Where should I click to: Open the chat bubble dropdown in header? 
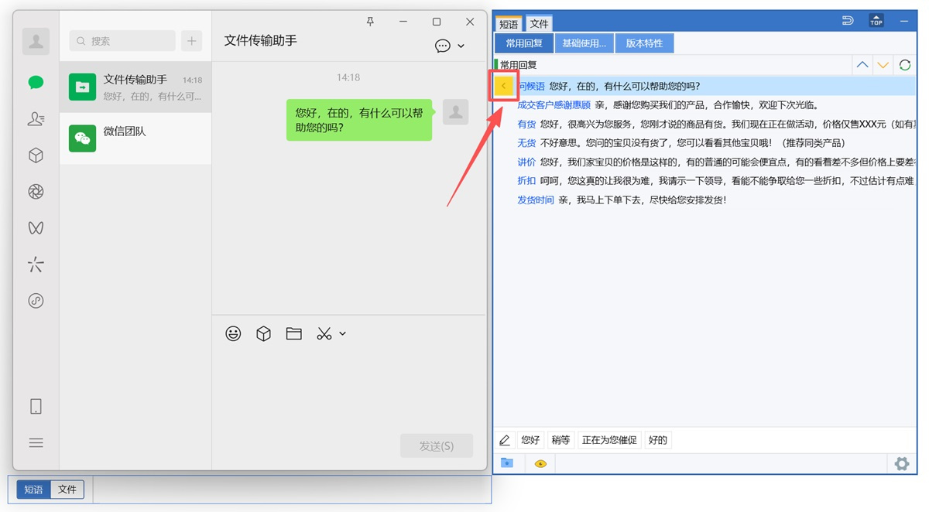[449, 46]
